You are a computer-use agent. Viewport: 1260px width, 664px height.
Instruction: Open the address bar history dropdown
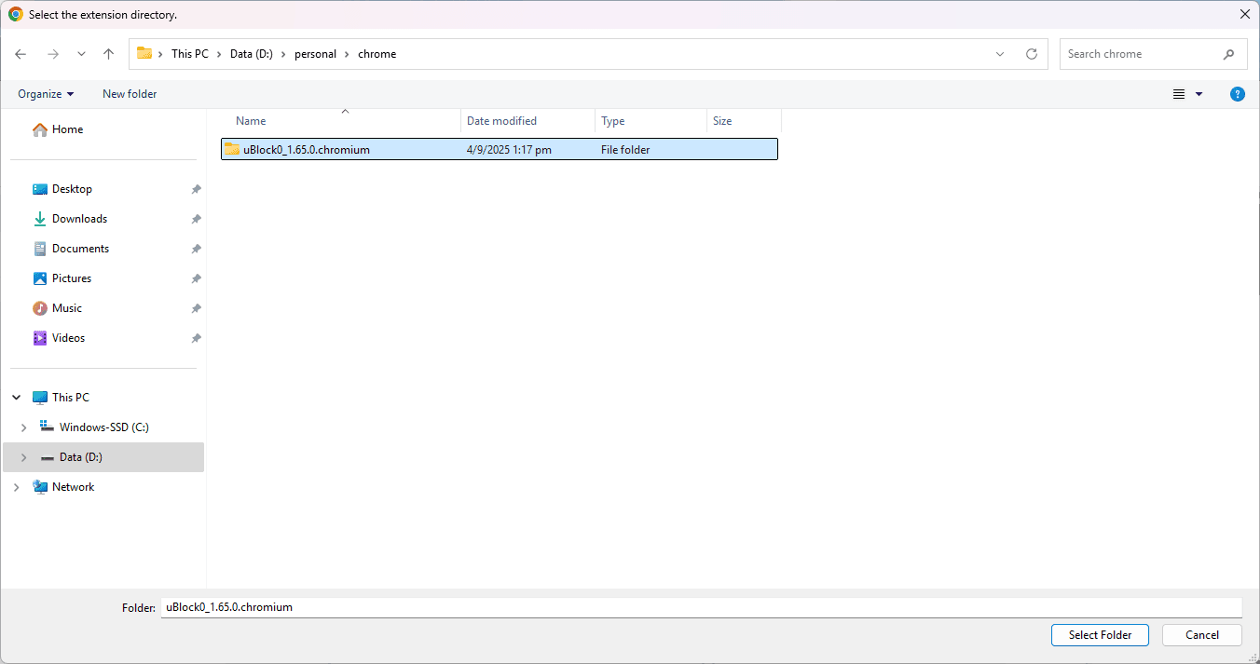1000,54
